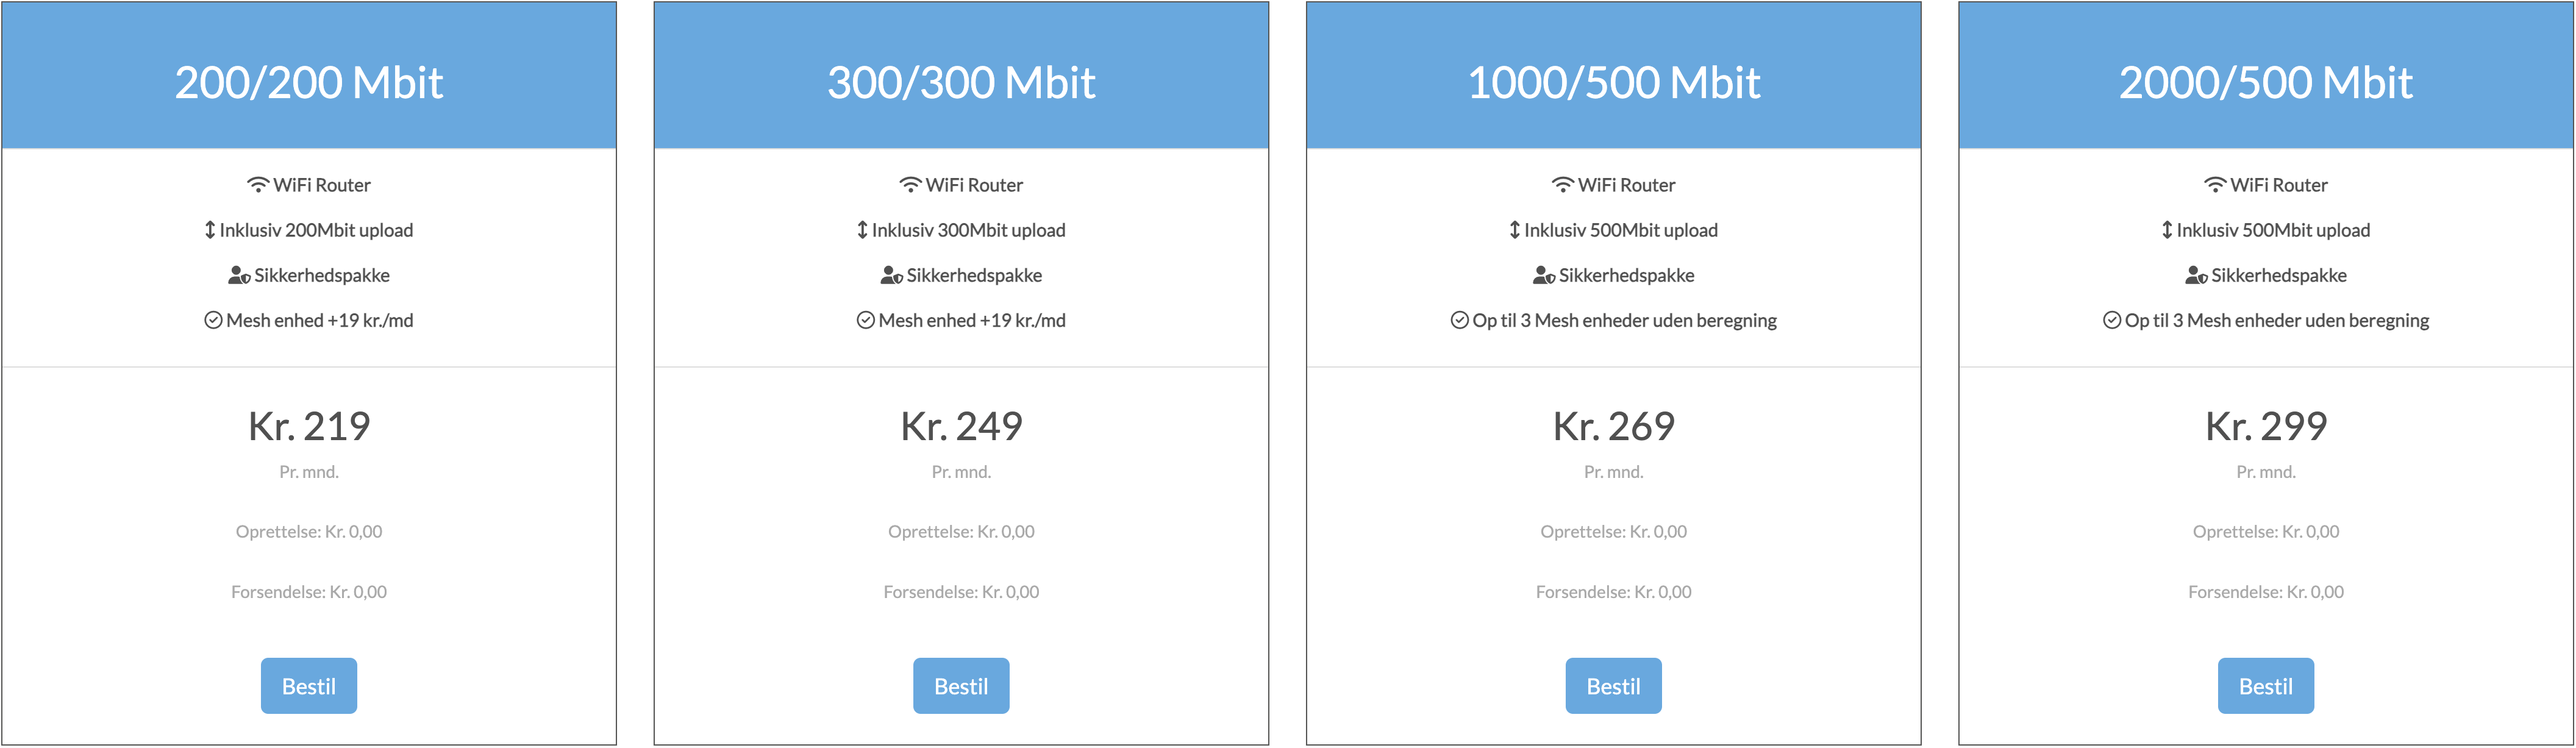Click the Kr. 249 price text
Viewport: 2576px width, 748px height.
(x=961, y=427)
